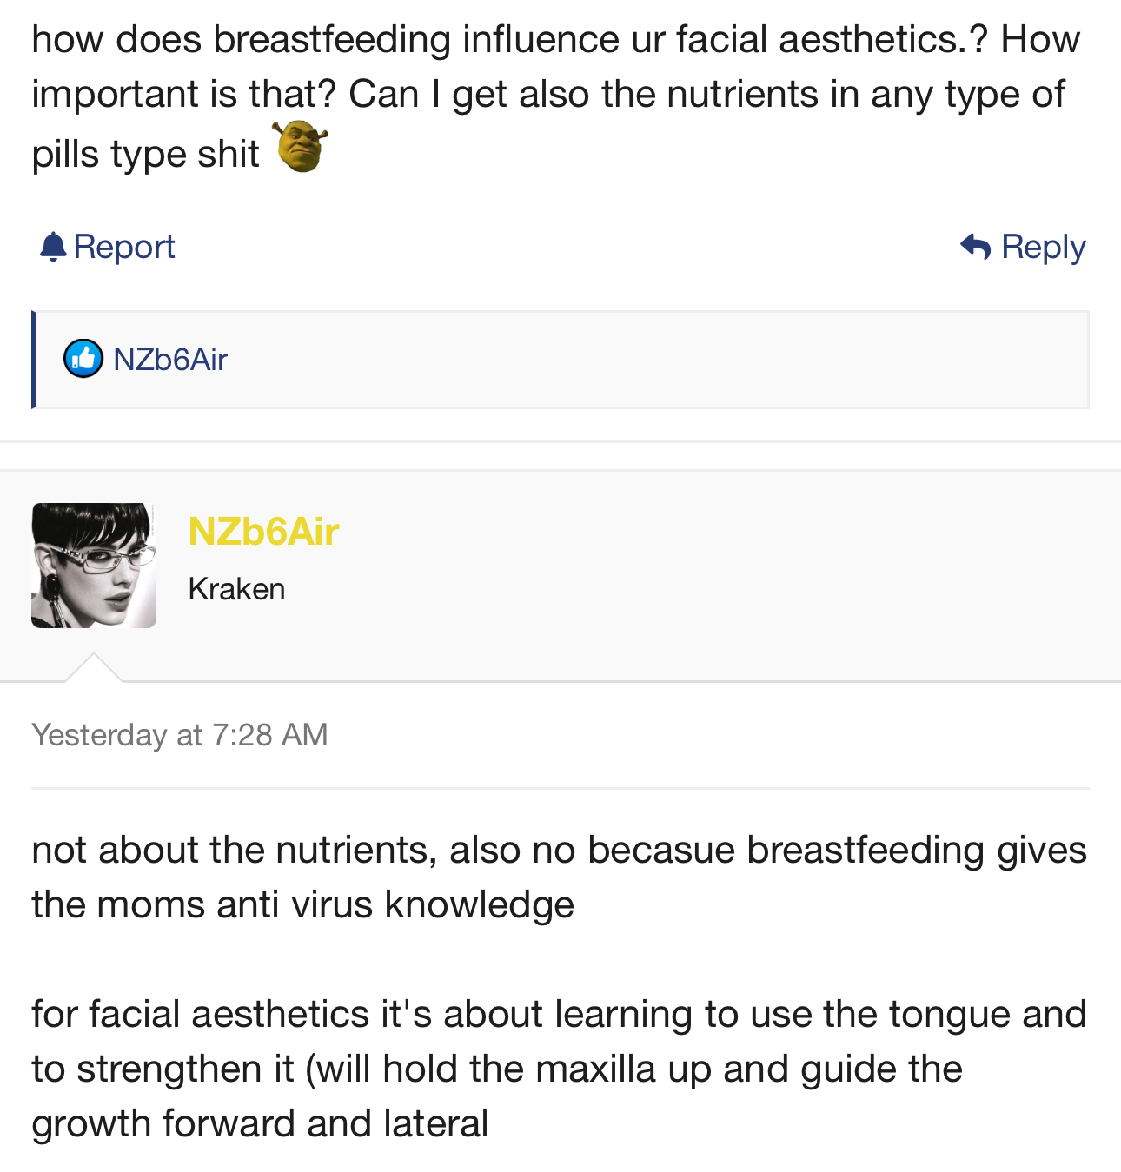Click the post pointer triangle below the avatar

click(x=94, y=668)
